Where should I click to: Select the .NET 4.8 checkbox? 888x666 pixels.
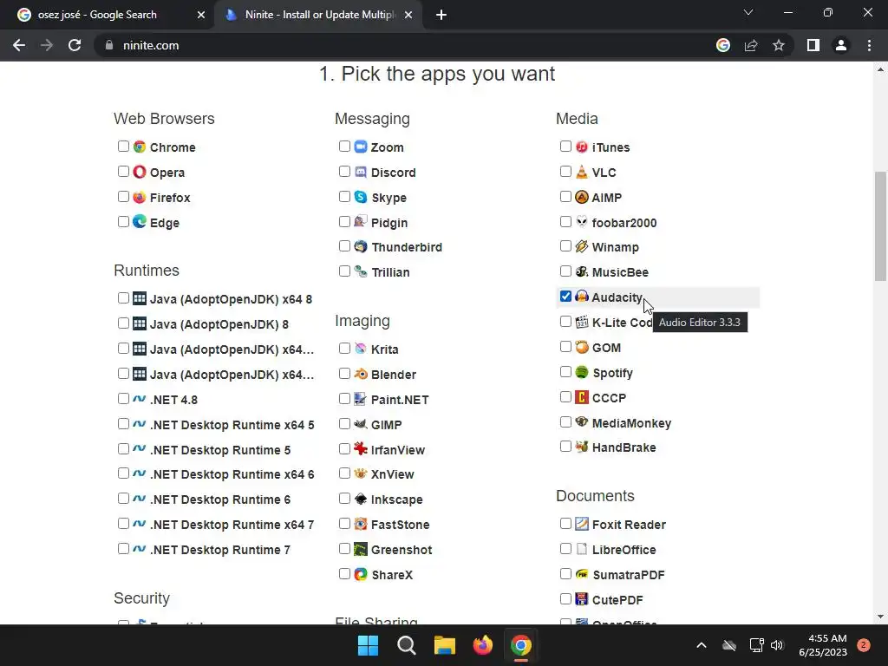point(123,399)
